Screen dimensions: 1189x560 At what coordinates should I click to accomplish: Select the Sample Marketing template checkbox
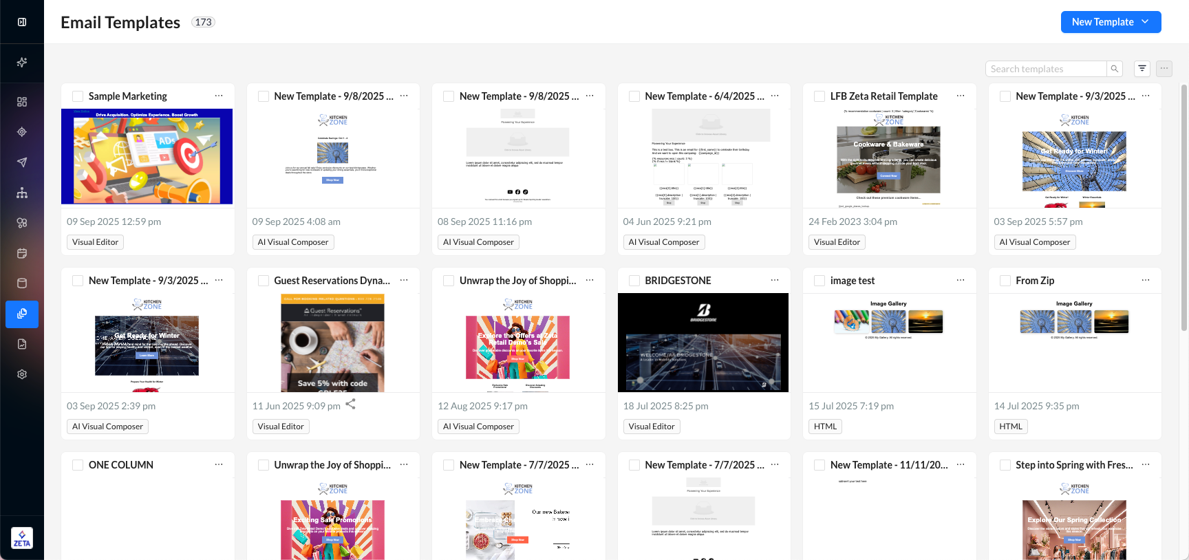[78, 97]
